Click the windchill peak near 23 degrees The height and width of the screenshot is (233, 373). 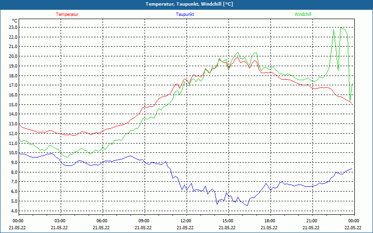click(x=341, y=27)
